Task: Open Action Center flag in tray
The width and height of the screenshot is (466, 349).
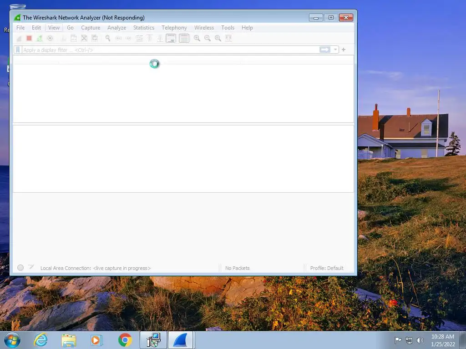Action: (x=398, y=340)
